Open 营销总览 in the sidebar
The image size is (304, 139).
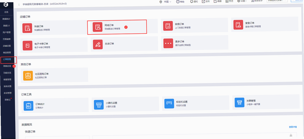(7, 66)
